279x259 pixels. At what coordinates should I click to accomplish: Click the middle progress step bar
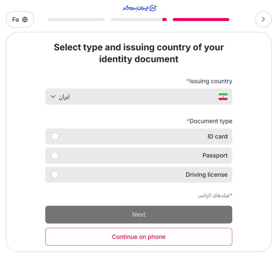coord(139,19)
